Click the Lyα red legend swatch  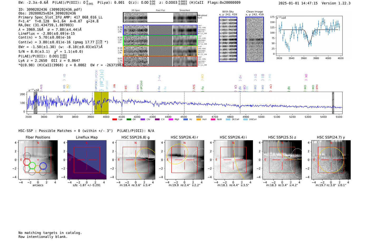point(114,119)
